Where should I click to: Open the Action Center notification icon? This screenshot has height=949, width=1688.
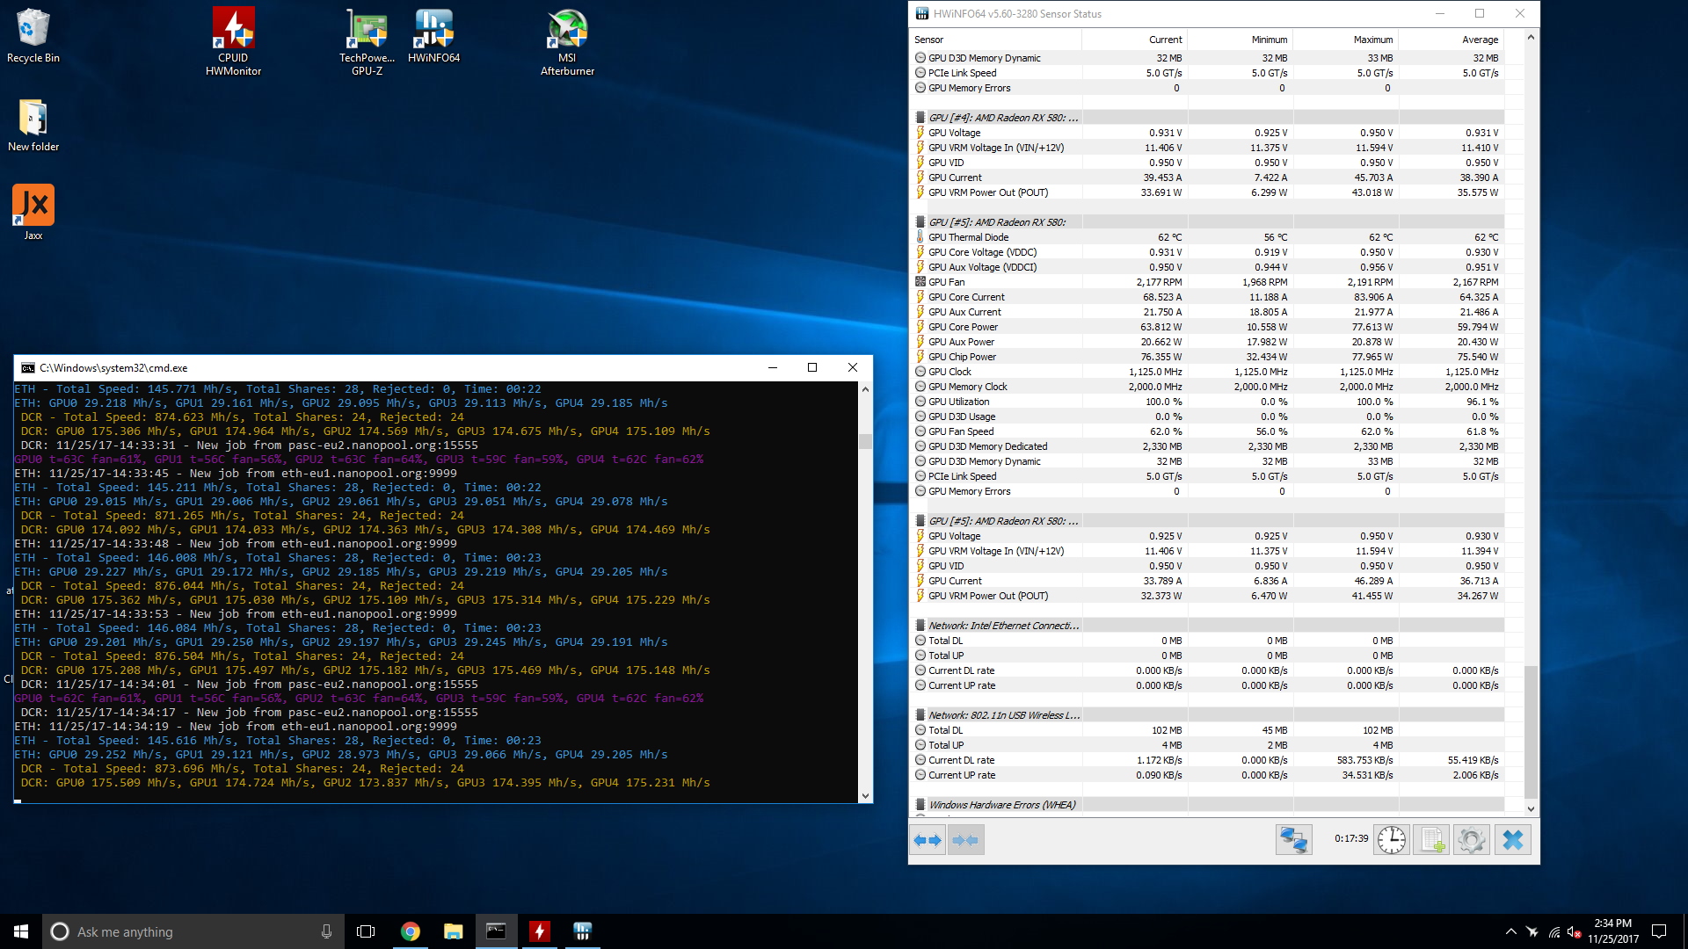click(1659, 931)
